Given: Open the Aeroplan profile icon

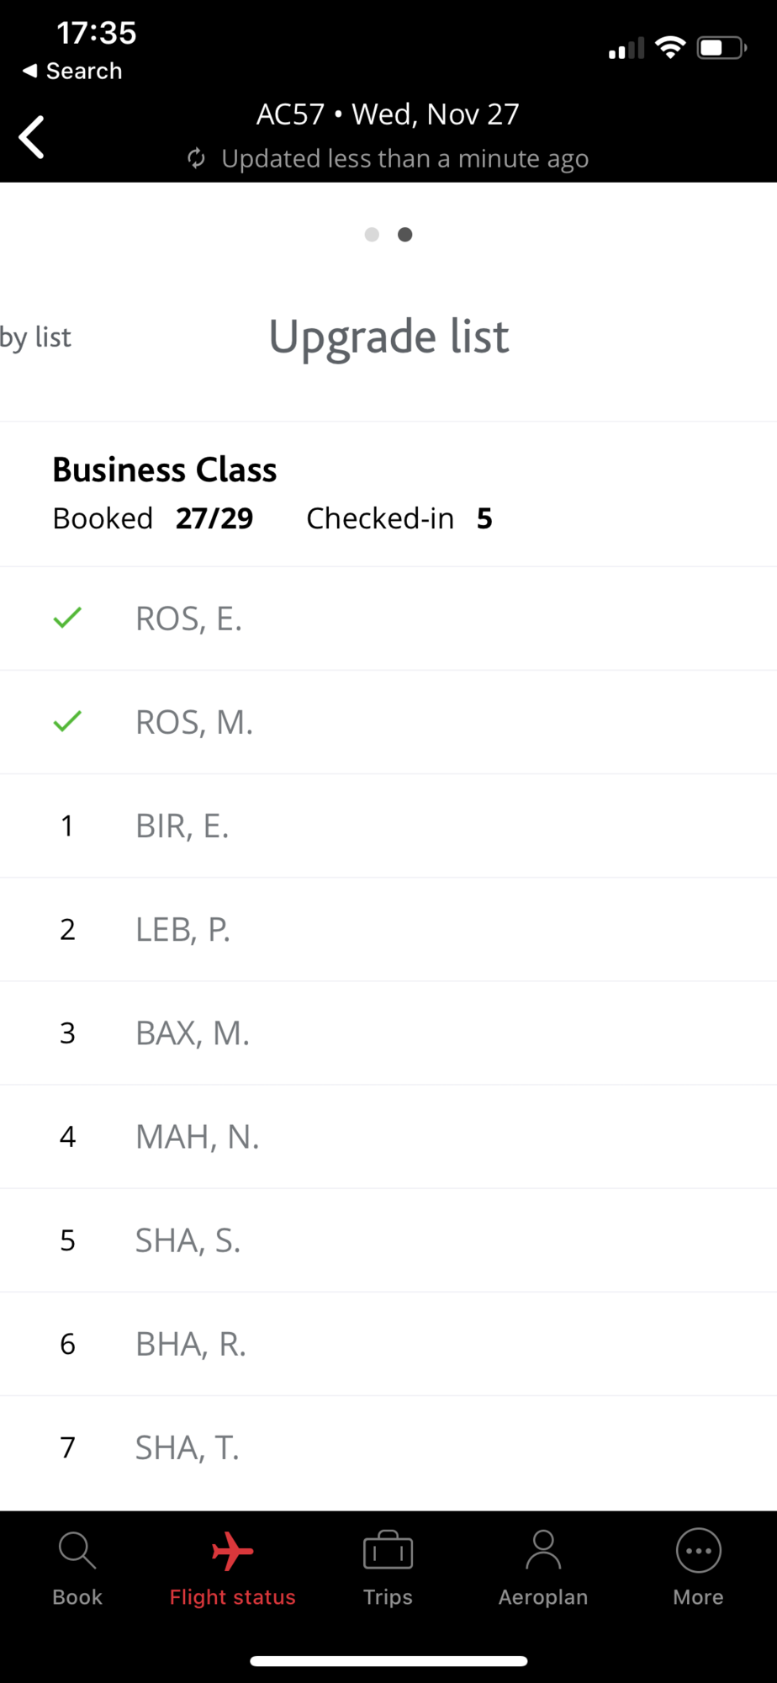Looking at the screenshot, I should pos(543,1551).
